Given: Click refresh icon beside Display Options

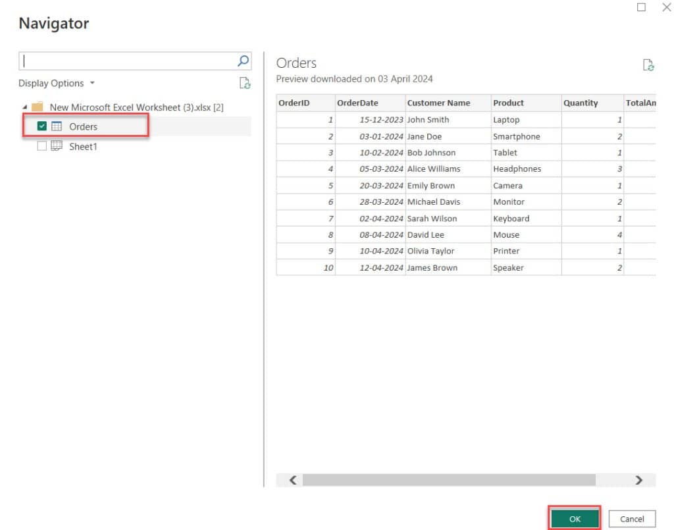Looking at the screenshot, I should pyautogui.click(x=245, y=83).
